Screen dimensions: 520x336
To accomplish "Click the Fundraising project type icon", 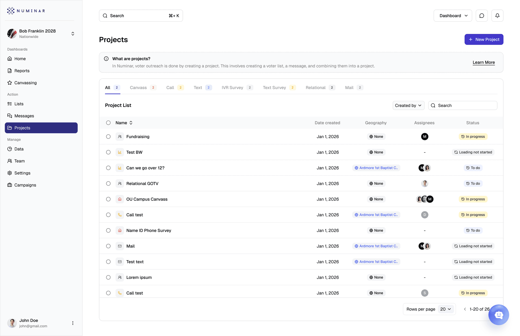I will coord(120,137).
